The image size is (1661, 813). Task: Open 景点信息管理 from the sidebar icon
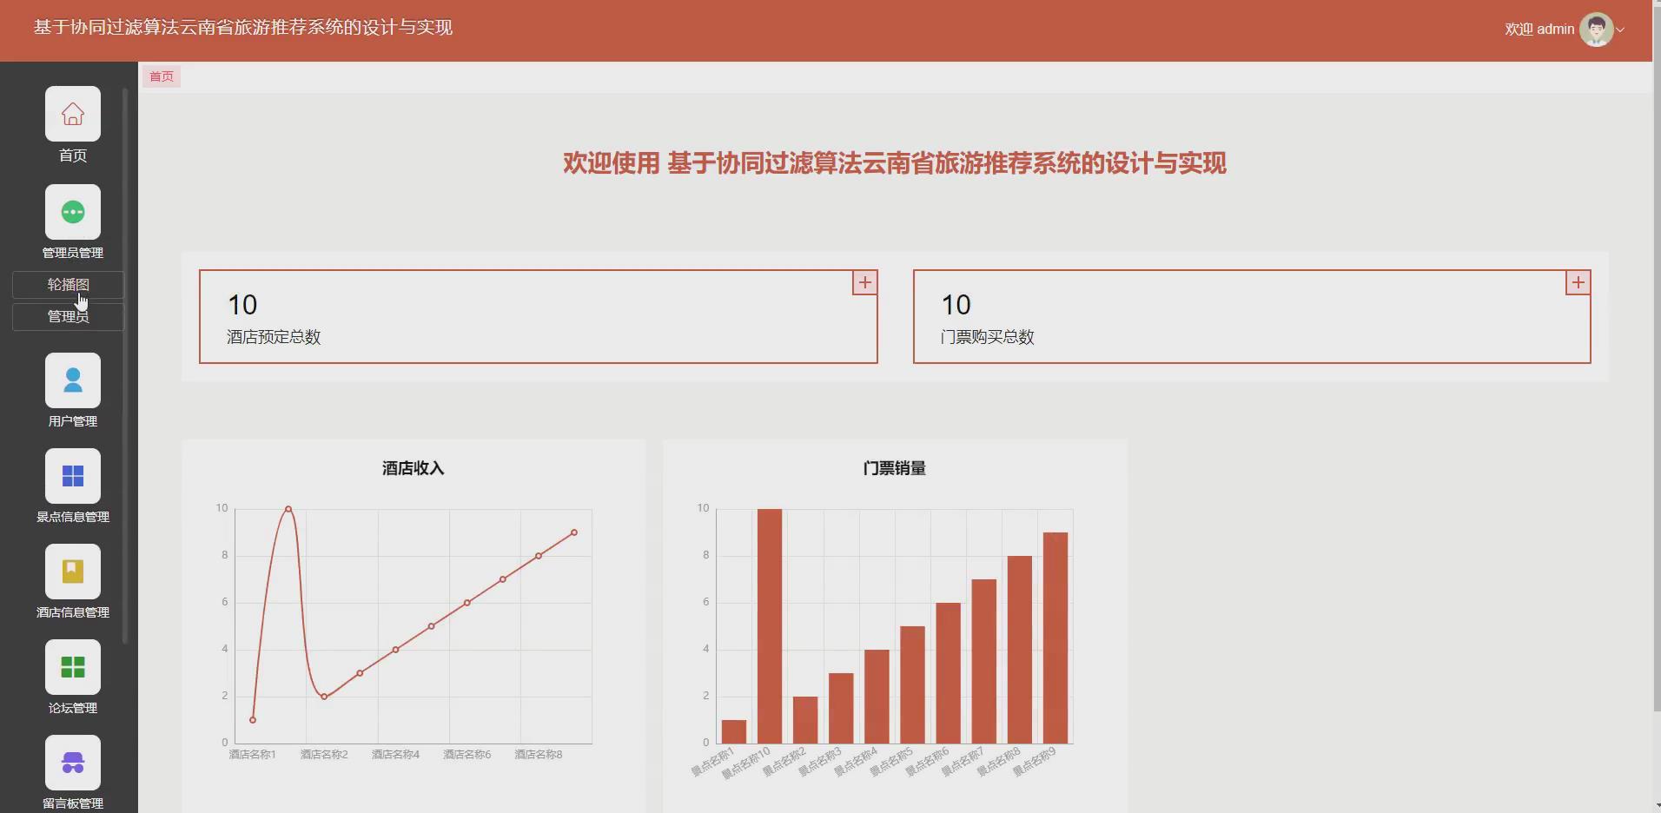(72, 475)
